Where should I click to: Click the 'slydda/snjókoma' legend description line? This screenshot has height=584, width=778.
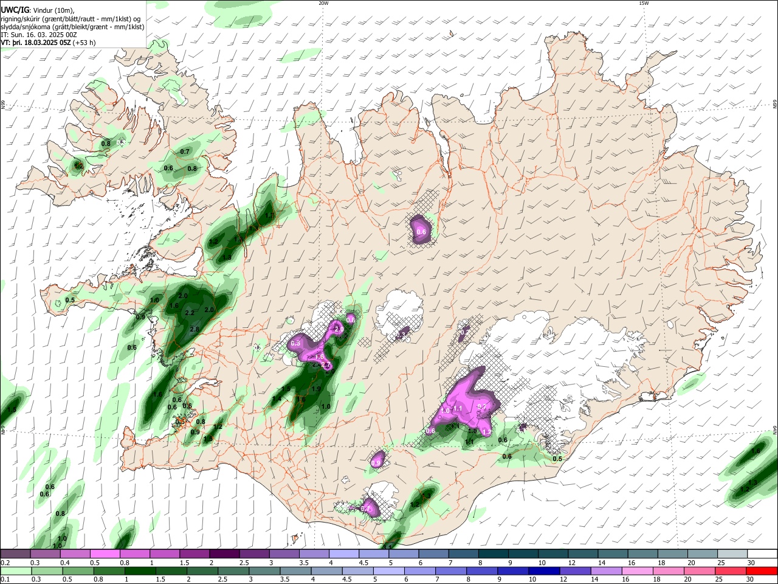point(72,27)
